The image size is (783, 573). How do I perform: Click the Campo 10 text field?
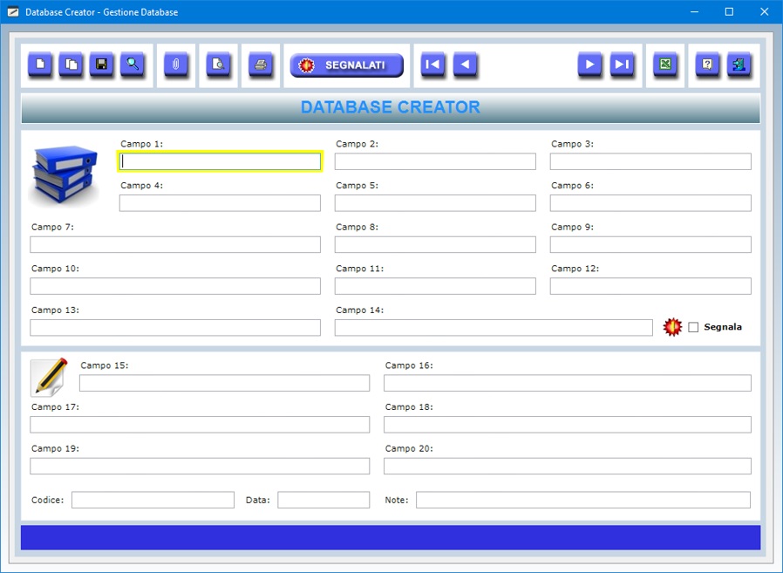175,286
